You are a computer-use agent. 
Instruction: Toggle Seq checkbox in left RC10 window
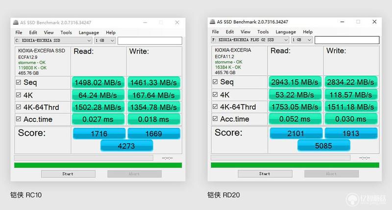(18, 82)
